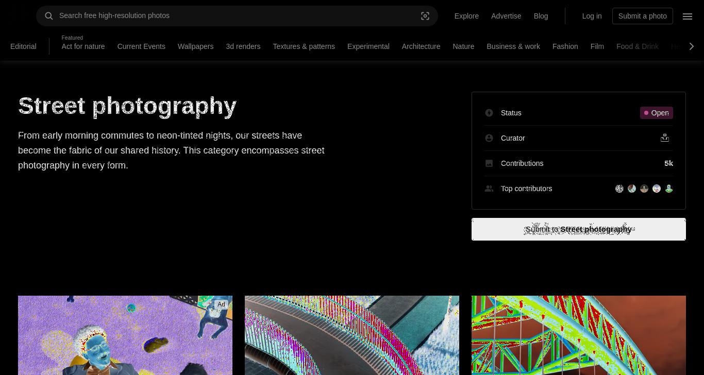The width and height of the screenshot is (704, 375).
Task: Click Log in
Action: [x=592, y=16]
